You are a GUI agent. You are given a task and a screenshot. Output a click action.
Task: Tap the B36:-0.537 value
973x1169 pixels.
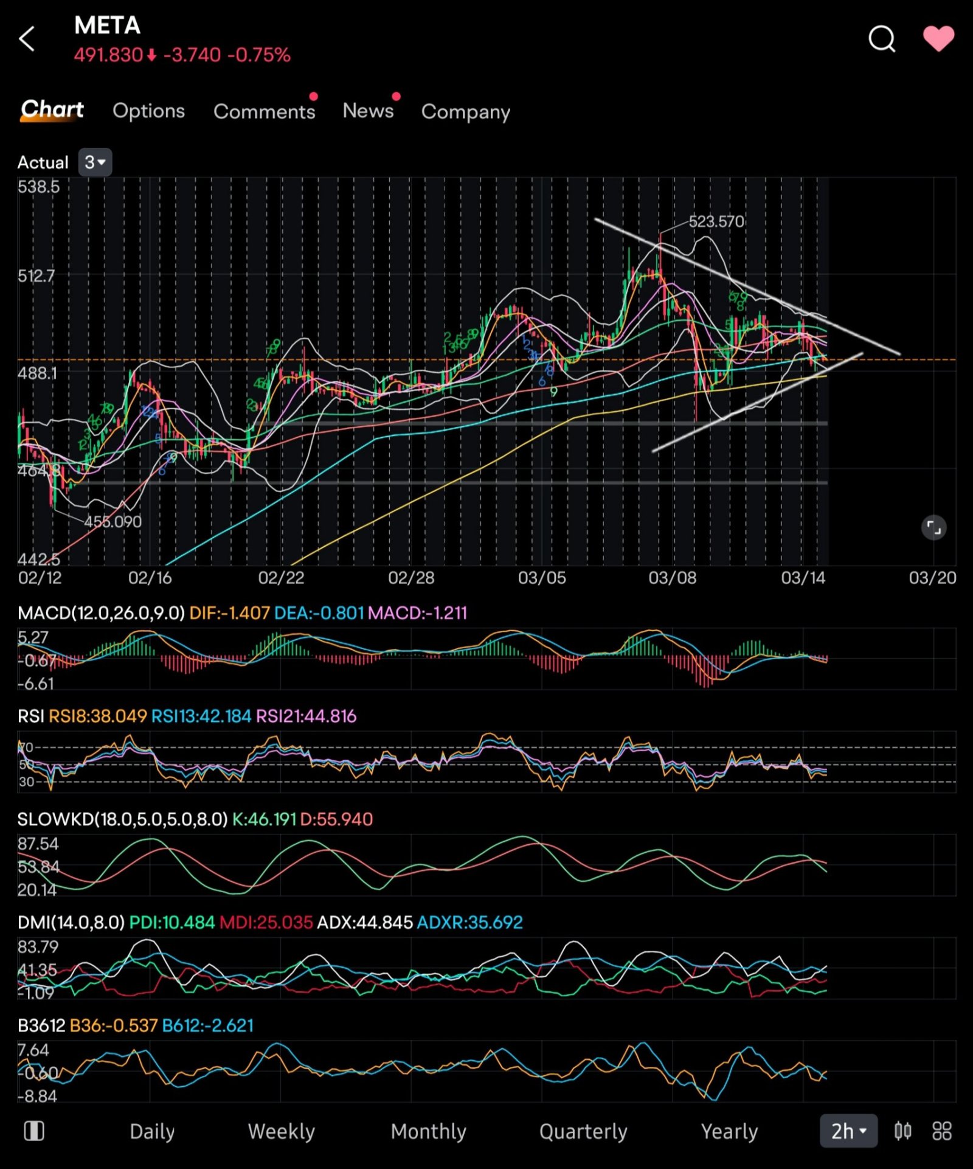pos(114,1025)
